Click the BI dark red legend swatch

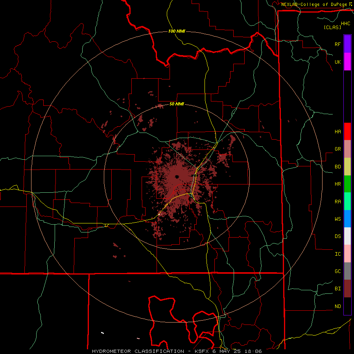pos(347,289)
